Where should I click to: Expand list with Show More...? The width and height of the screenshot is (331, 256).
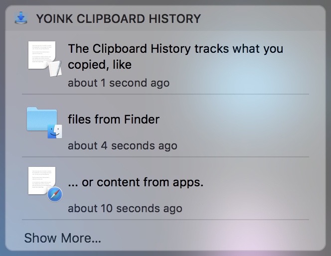63,238
